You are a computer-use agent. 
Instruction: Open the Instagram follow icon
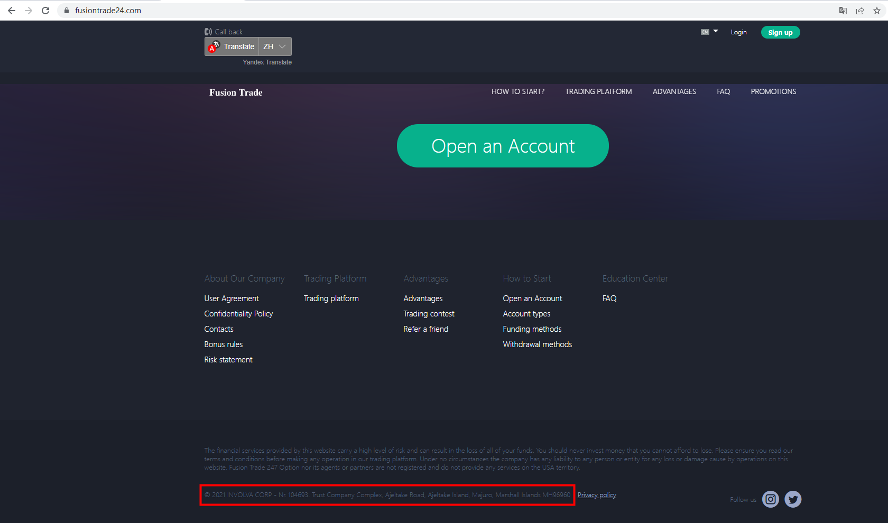coord(771,499)
